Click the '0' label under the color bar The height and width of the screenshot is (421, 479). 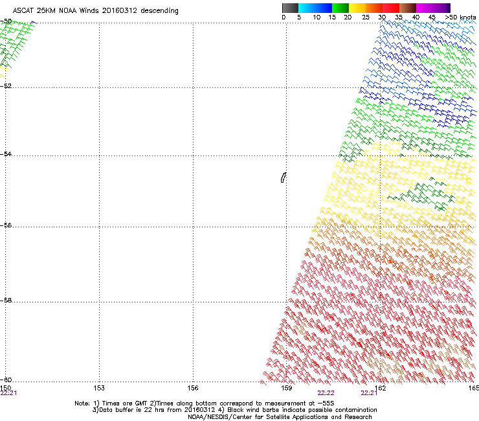click(284, 17)
